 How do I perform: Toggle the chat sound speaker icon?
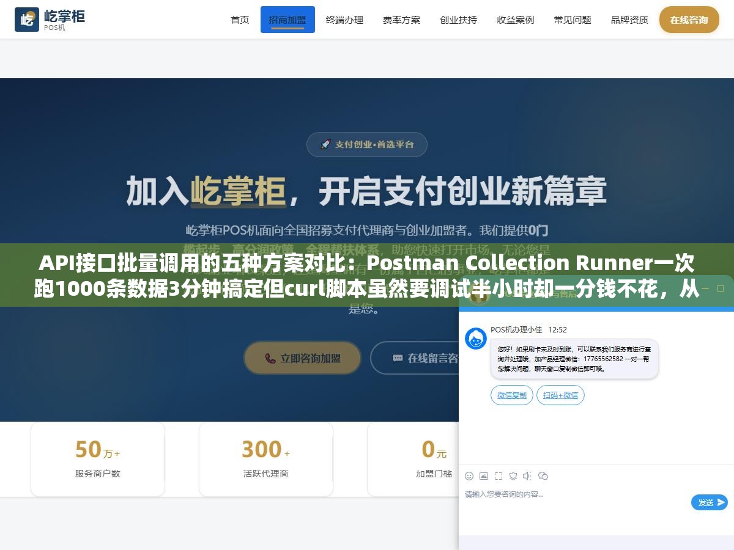click(x=528, y=476)
